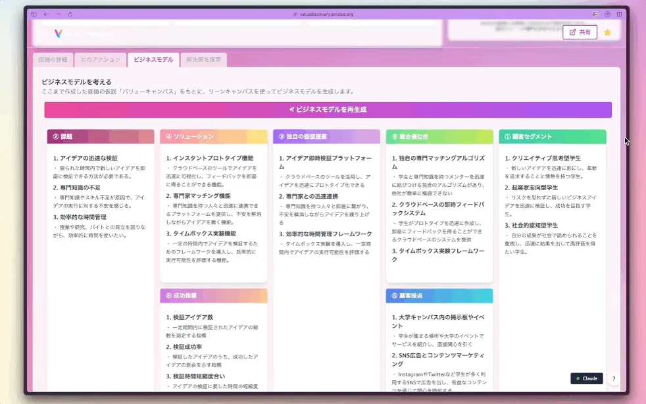The height and width of the screenshot is (404, 646).
Task: Open the question mark help icon
Action: pyautogui.click(x=614, y=379)
